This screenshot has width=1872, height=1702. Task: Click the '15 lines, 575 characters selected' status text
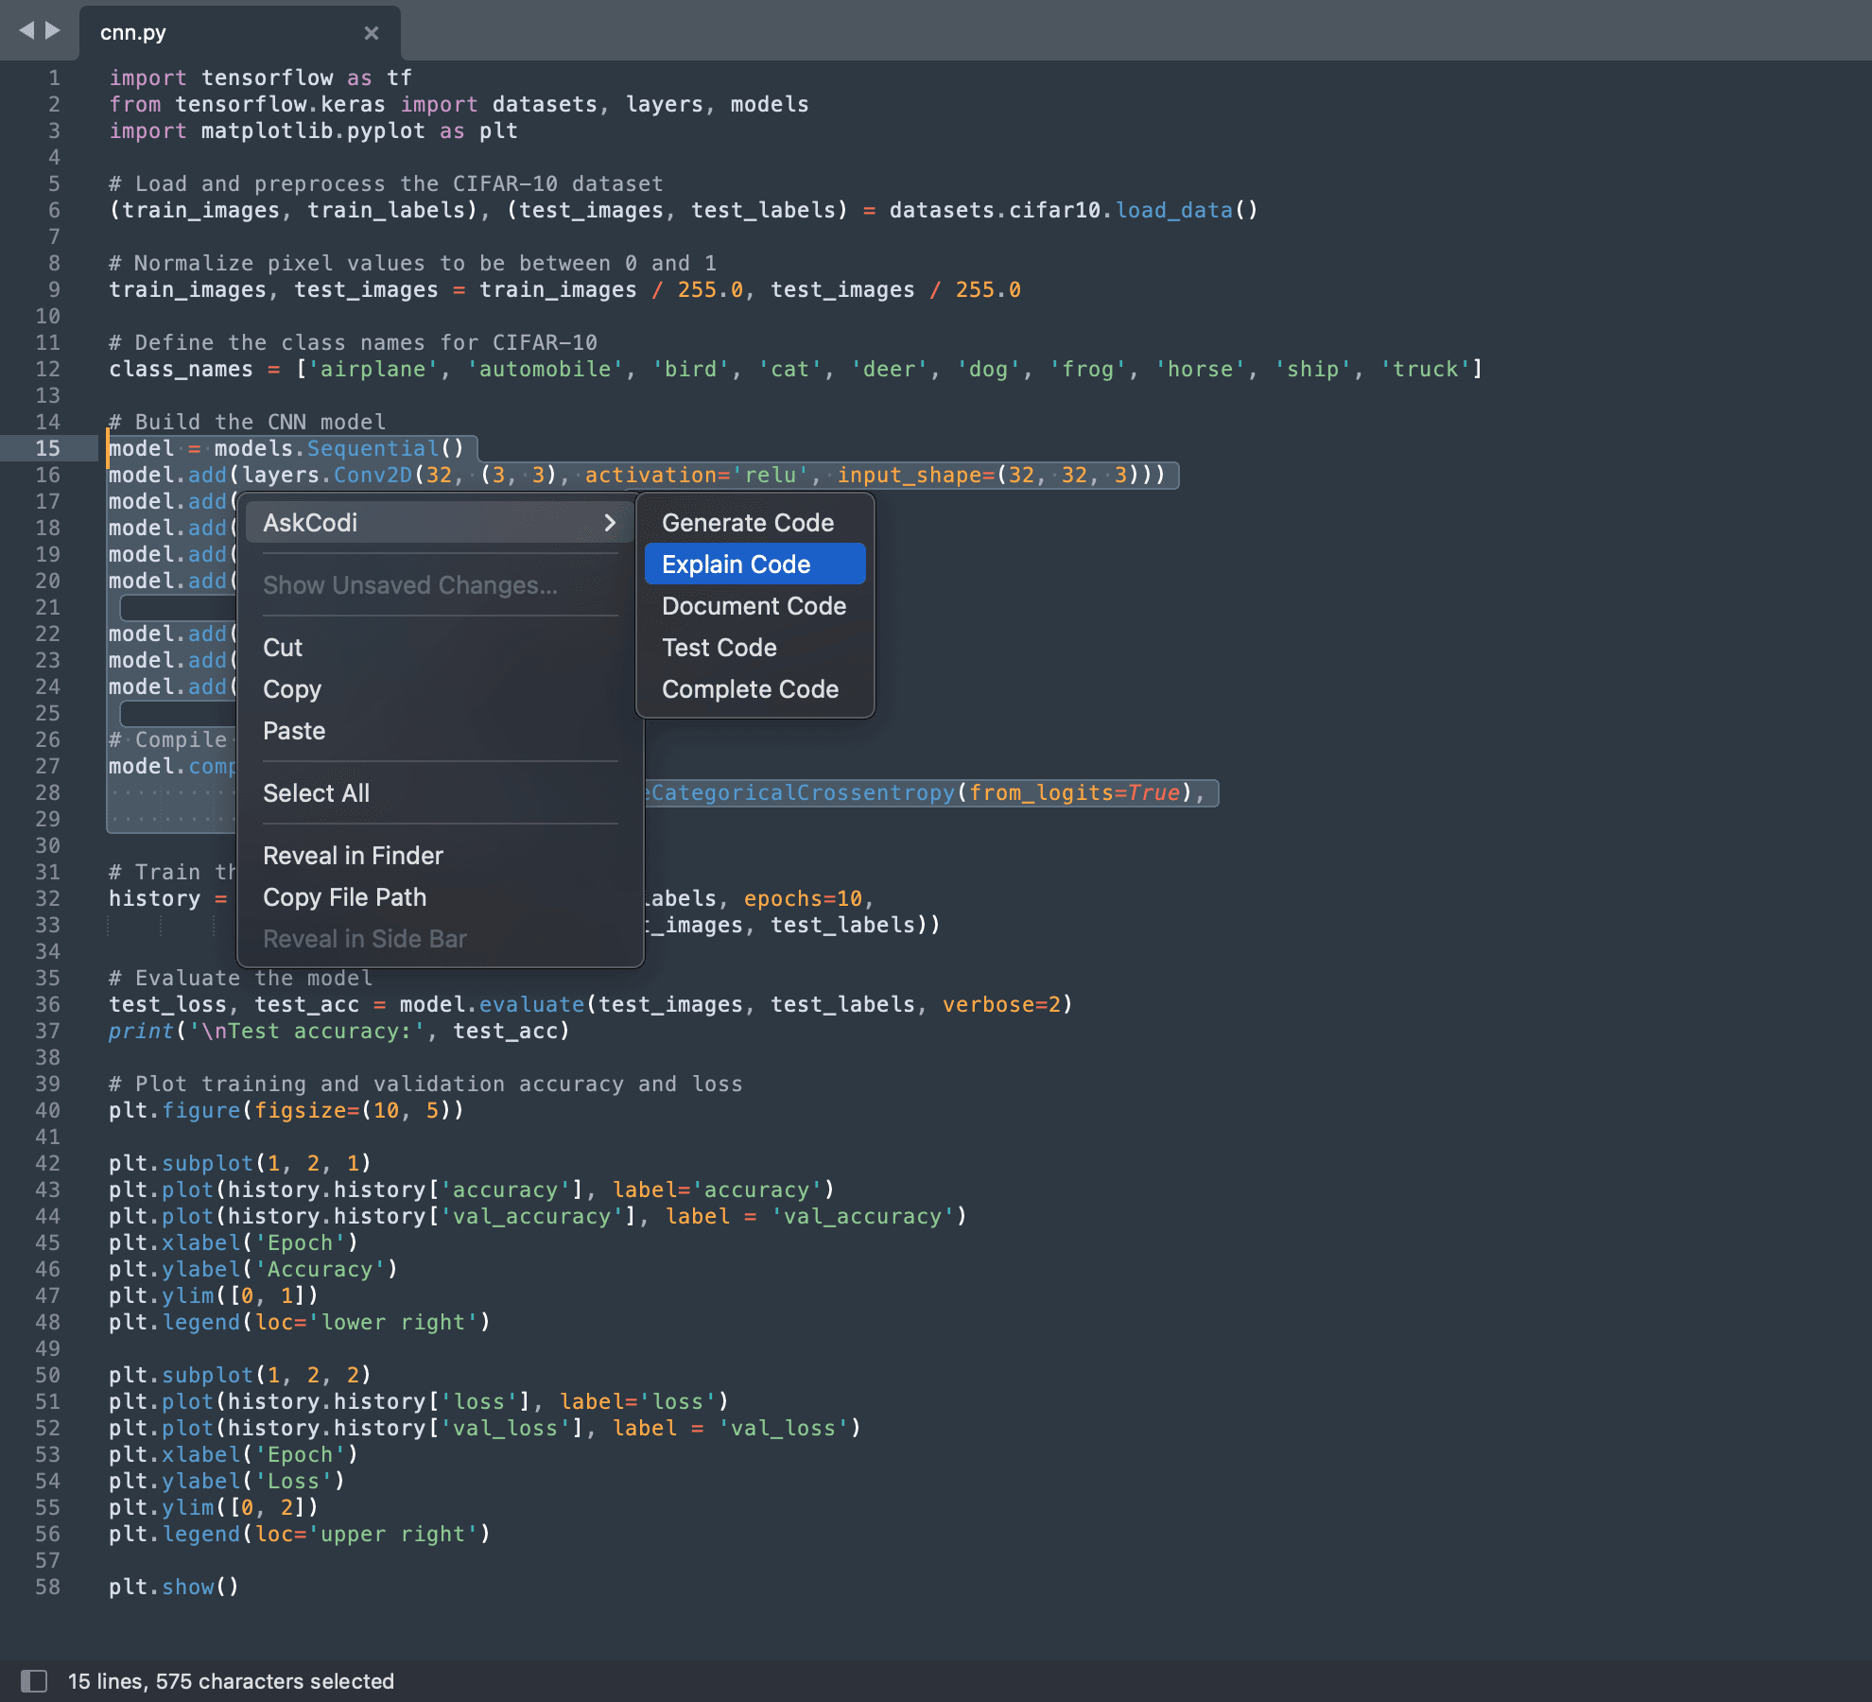(231, 1681)
